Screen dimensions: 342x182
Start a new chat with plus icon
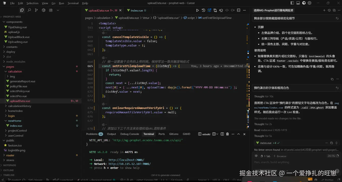point(324,10)
